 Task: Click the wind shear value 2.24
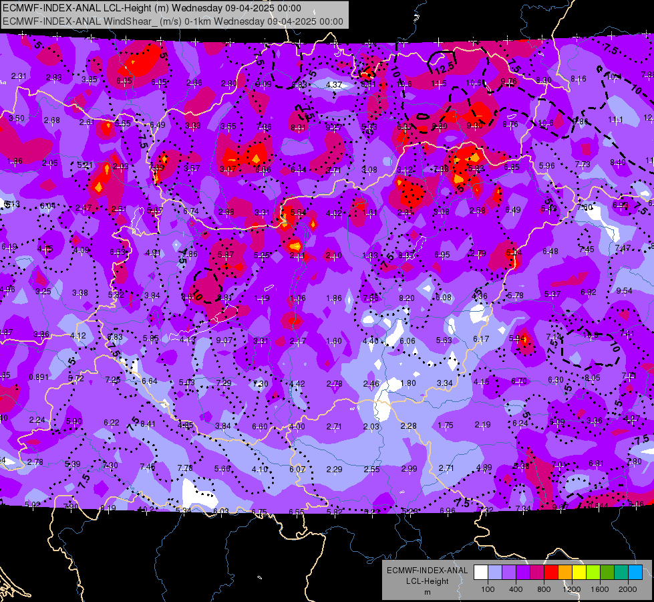click(37, 420)
